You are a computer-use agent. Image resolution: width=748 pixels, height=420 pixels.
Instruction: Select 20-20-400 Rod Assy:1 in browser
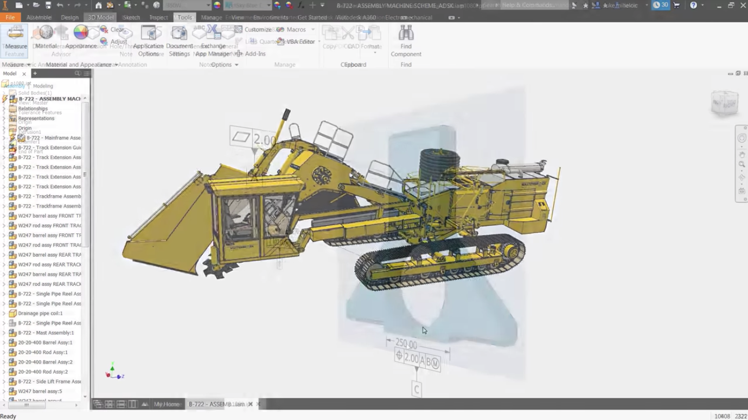click(43, 353)
